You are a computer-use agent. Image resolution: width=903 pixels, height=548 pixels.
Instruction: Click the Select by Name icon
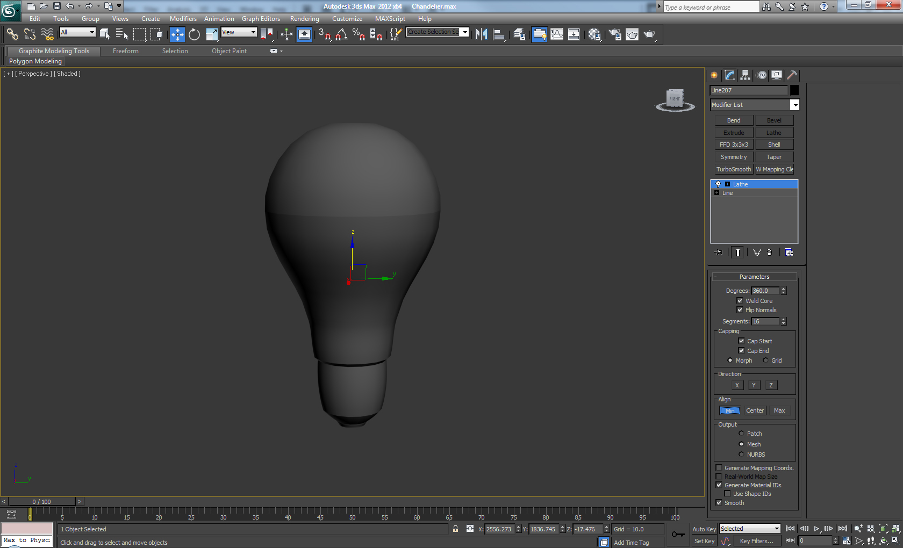[122, 34]
